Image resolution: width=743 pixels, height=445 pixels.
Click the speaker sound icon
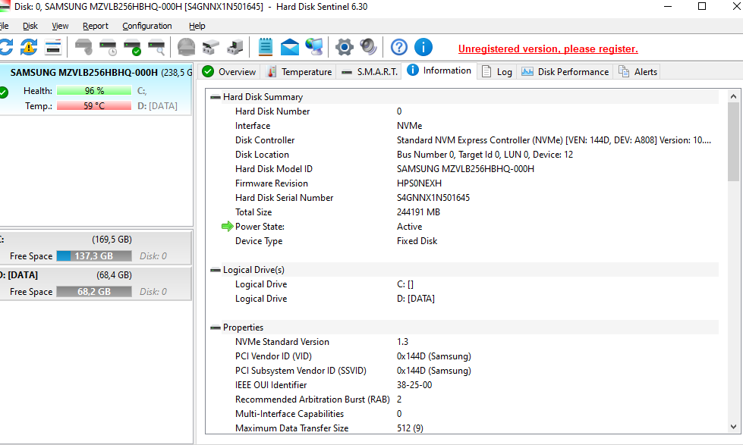tap(369, 47)
